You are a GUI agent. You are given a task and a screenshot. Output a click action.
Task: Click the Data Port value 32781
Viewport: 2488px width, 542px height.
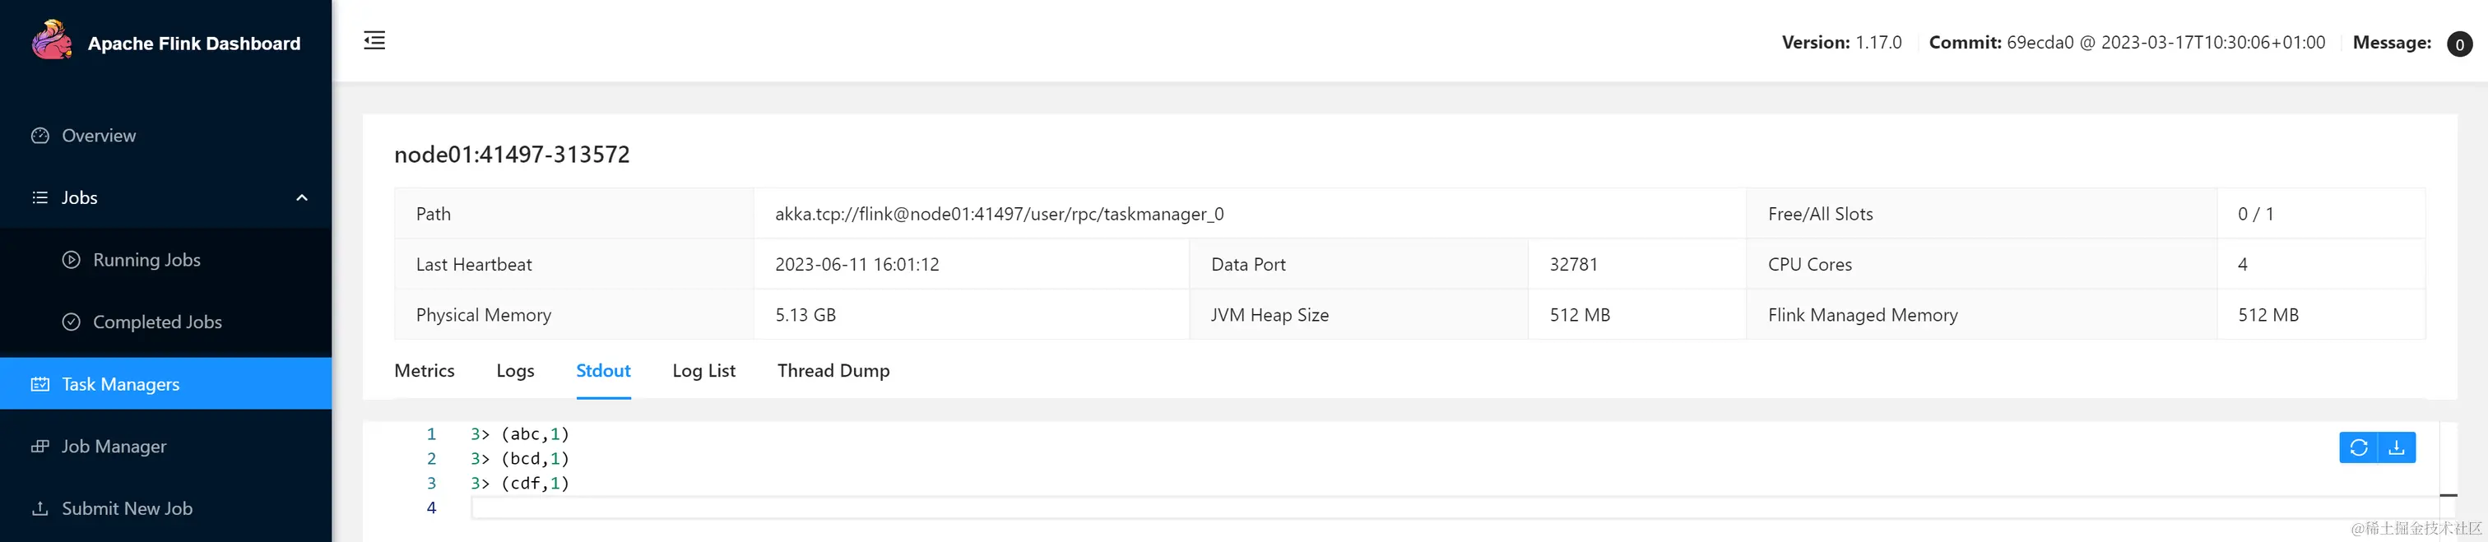coord(1573,264)
